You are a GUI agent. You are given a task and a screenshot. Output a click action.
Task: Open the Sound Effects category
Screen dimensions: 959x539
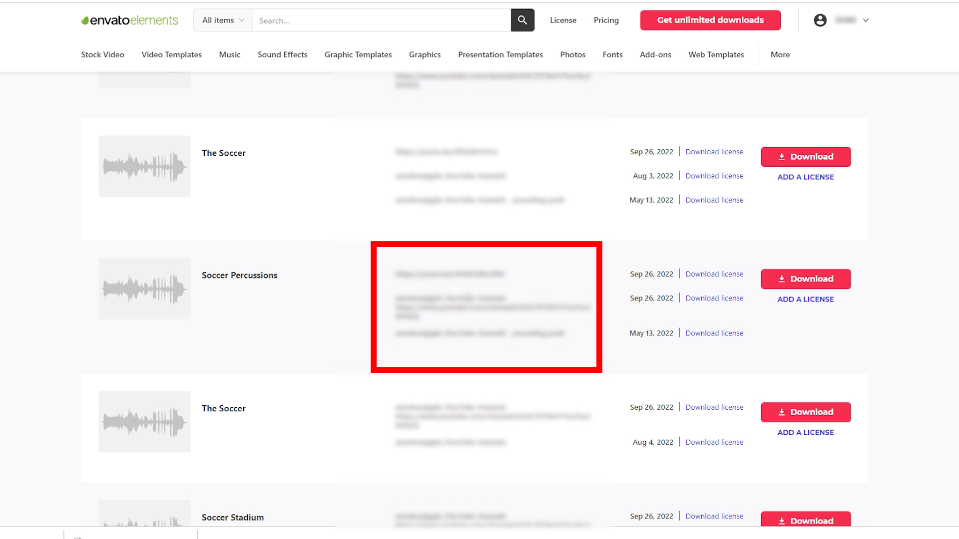pyautogui.click(x=282, y=54)
